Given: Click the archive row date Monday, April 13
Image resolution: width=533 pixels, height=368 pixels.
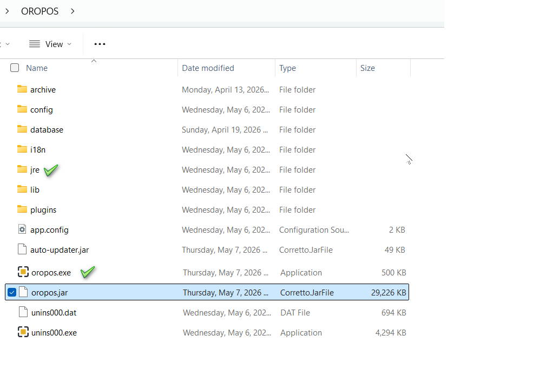Looking at the screenshot, I should click(x=225, y=90).
